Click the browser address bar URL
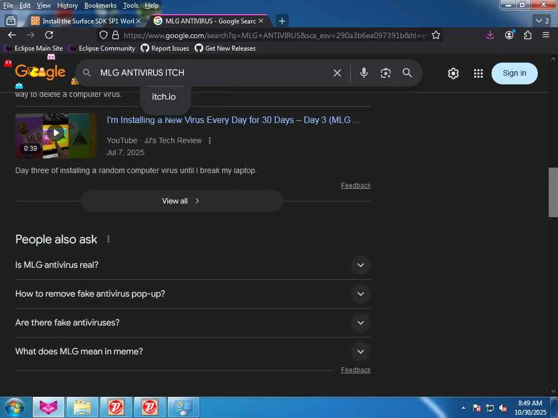This screenshot has height=418, width=558. [x=275, y=35]
